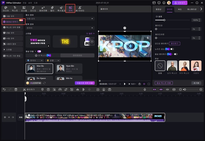Click the fade-in (페이드인) slider handle

tap(156, 29)
